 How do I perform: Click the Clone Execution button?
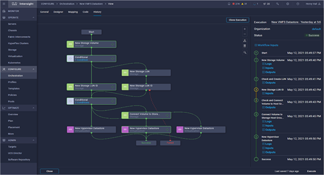(x=238, y=20)
